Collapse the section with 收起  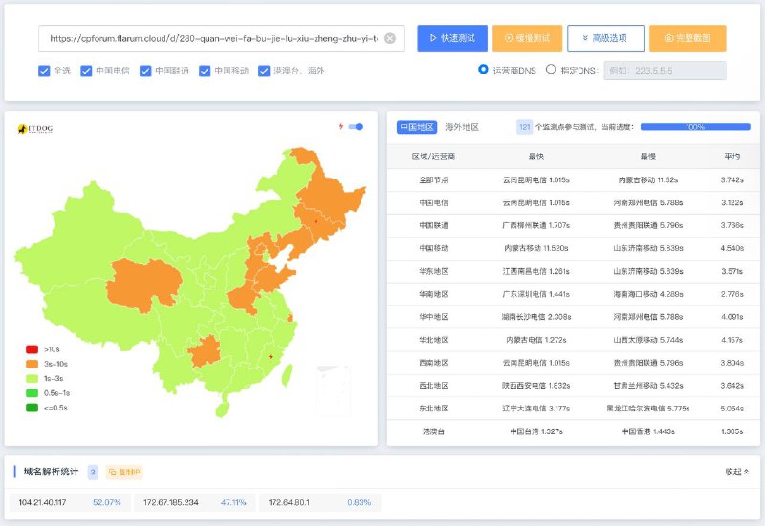coord(736,472)
